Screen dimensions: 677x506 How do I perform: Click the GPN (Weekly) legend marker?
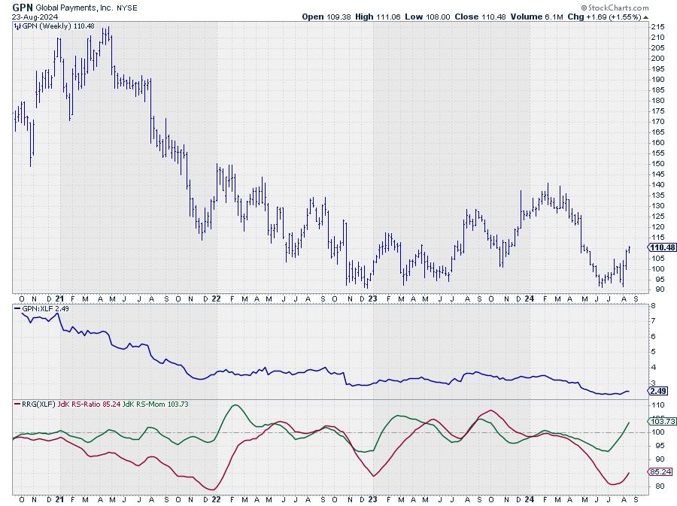pos(17,26)
